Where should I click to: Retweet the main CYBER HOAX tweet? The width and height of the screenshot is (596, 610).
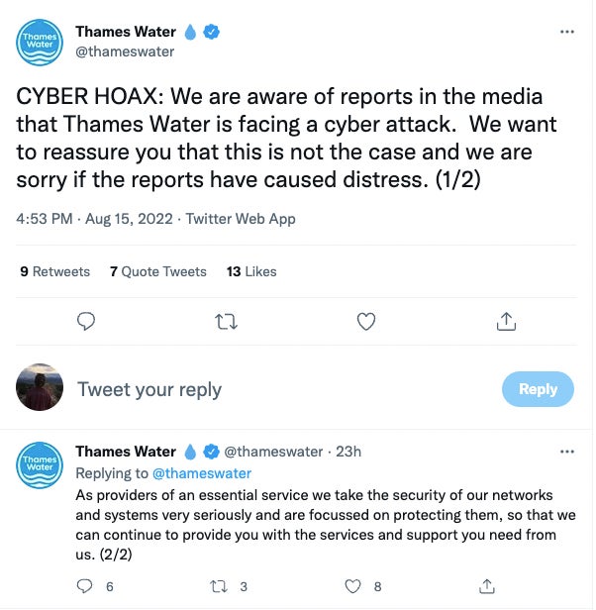[227, 321]
